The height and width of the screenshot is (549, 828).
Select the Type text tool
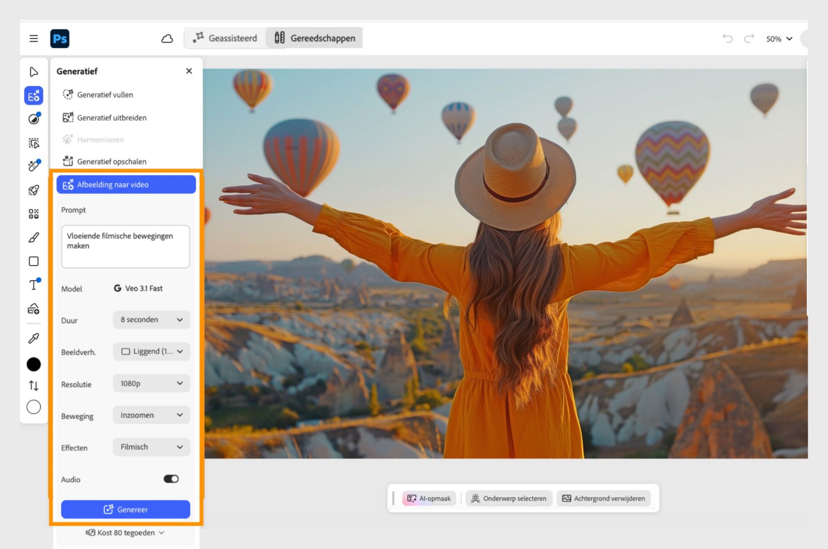click(x=34, y=284)
